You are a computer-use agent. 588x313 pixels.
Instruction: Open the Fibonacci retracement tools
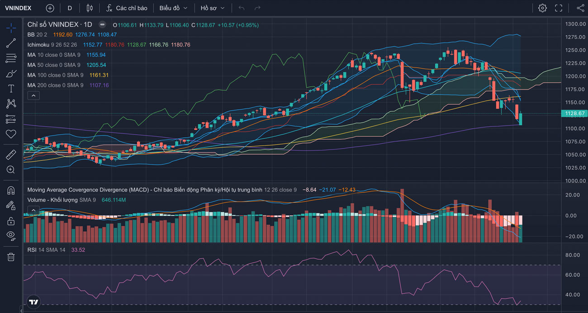pos(11,58)
